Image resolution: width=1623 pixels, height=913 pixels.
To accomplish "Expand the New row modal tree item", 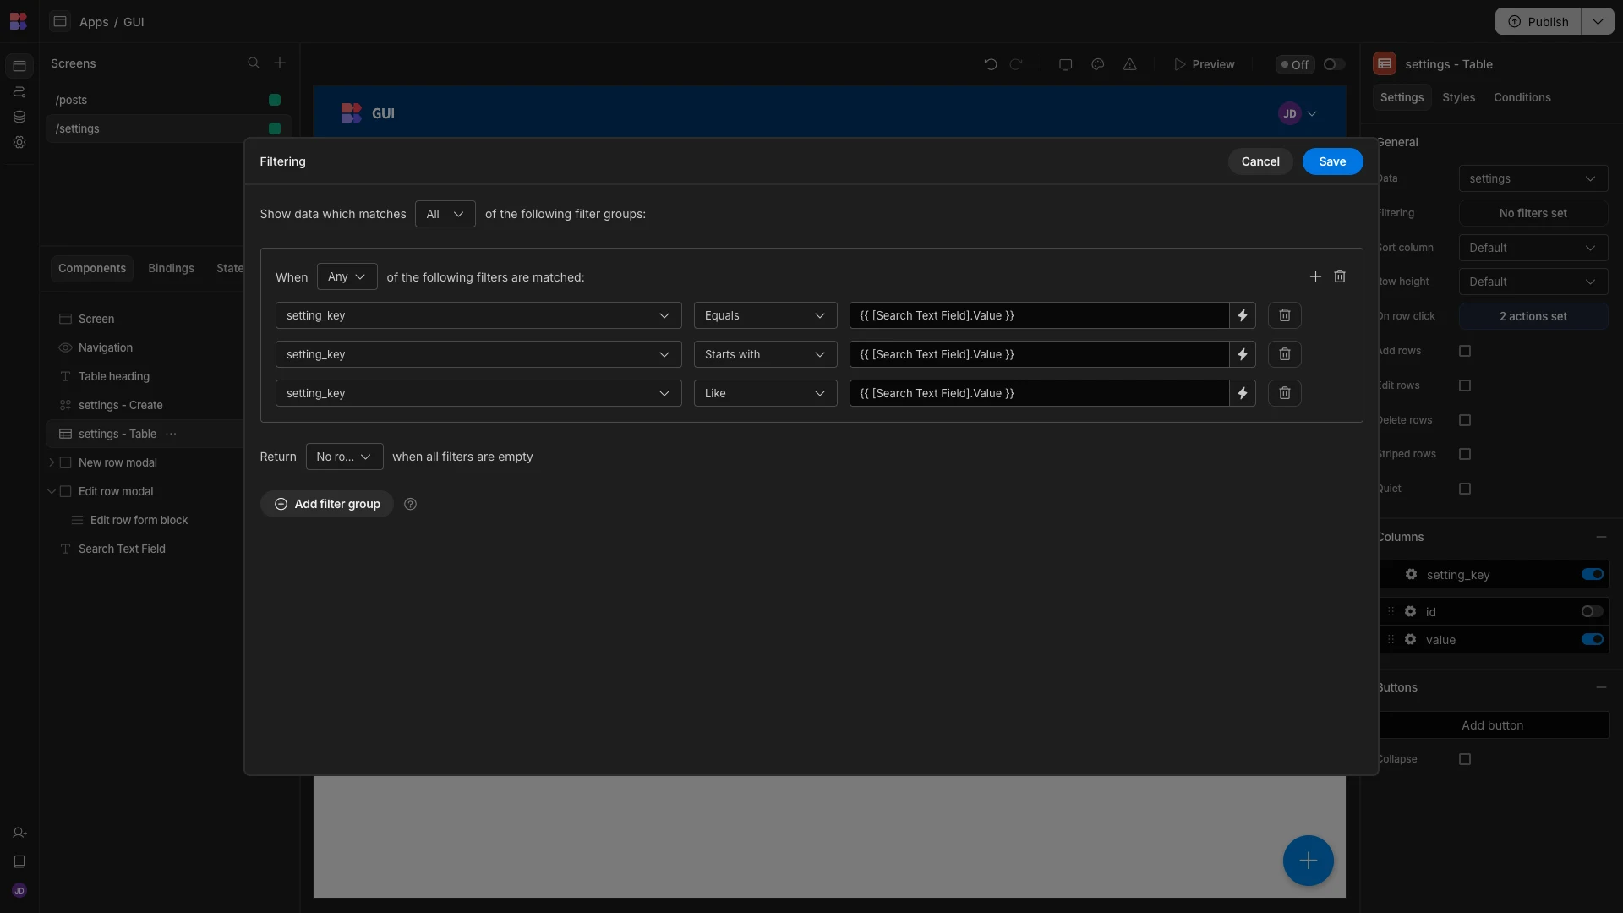I will tap(52, 462).
